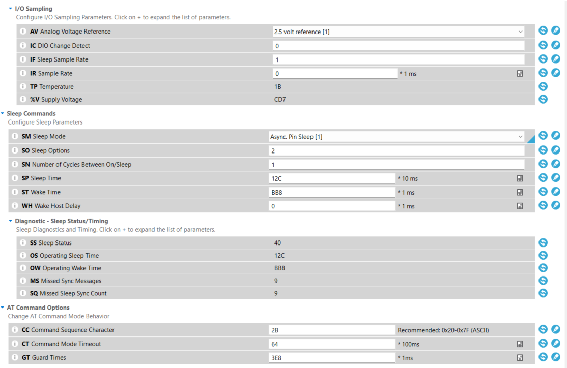Open calculator for SP Sleep Time

point(520,178)
